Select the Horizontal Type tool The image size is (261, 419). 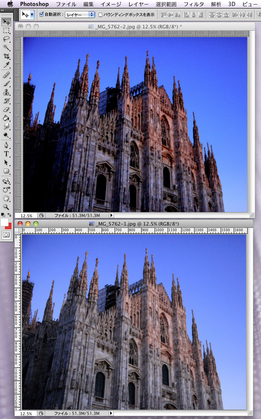pyautogui.click(x=6, y=154)
